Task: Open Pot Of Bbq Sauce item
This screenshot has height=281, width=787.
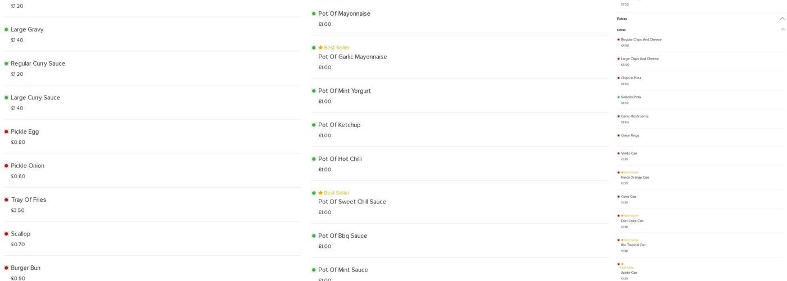Action: (x=342, y=236)
